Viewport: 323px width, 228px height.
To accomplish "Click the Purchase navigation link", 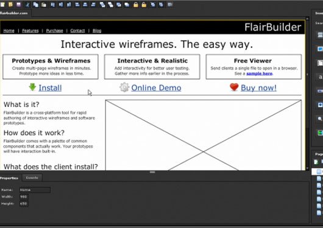I will tap(54, 30).
